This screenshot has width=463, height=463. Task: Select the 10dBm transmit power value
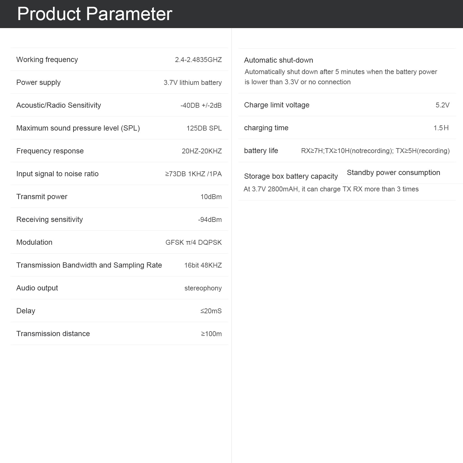(211, 197)
